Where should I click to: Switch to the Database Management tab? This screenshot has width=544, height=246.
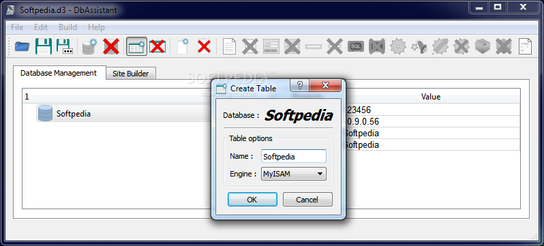(x=59, y=73)
